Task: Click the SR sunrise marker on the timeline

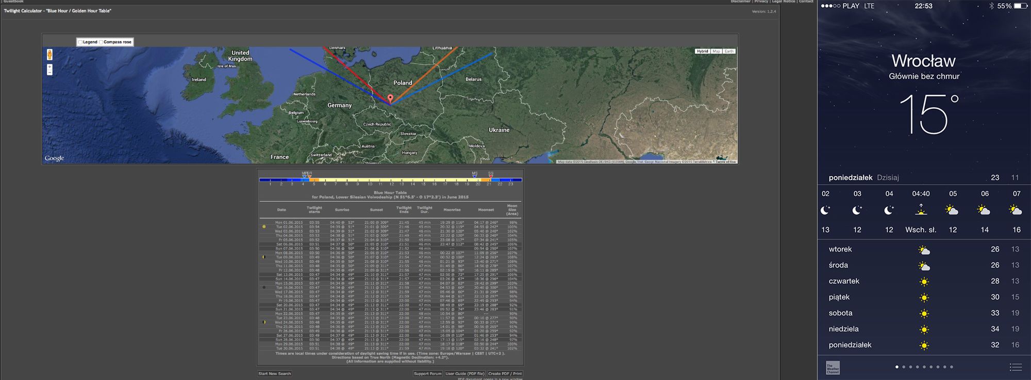Action: (309, 175)
